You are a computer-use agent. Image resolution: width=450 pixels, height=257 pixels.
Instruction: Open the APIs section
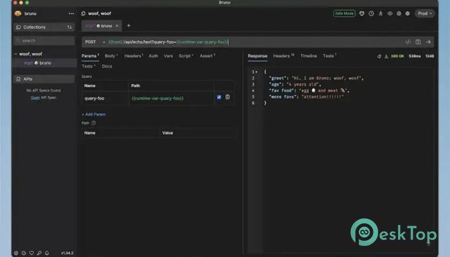[44, 79]
